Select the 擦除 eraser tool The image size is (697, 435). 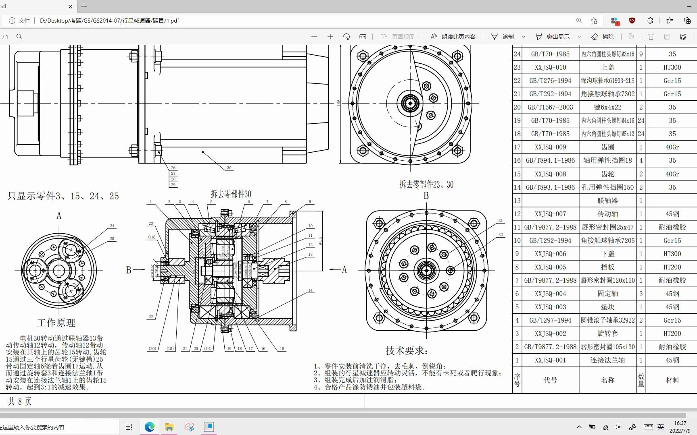pos(603,37)
